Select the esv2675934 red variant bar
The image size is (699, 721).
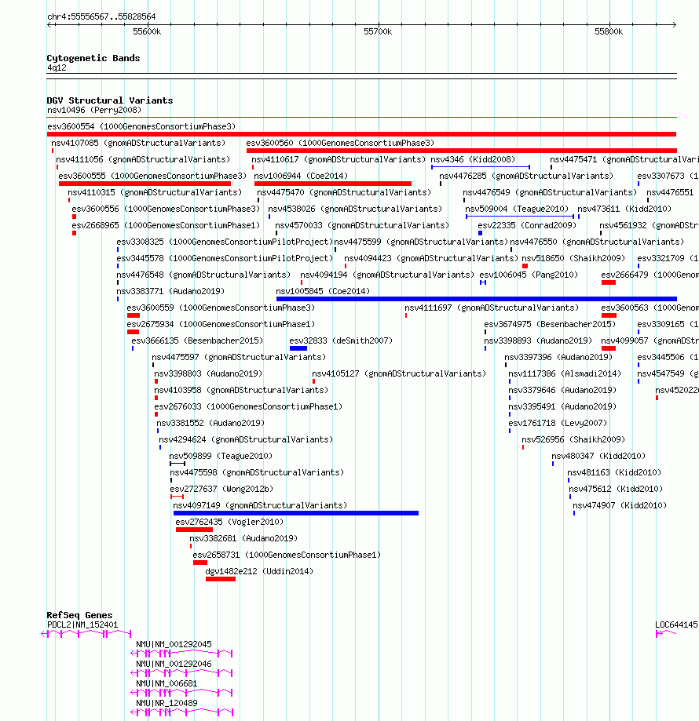[x=133, y=332]
